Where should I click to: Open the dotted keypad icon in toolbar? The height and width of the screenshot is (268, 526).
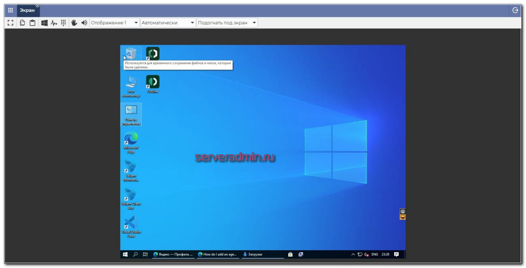pos(63,23)
